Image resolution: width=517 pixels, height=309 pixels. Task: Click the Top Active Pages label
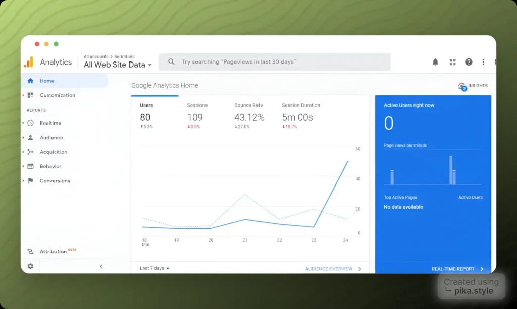point(400,198)
